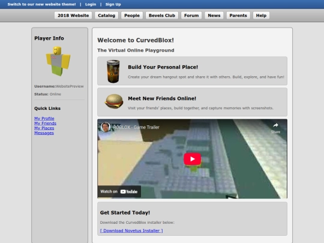Open Bevels Club from navigation bar
The width and height of the screenshot is (324, 243).
[x=162, y=16]
